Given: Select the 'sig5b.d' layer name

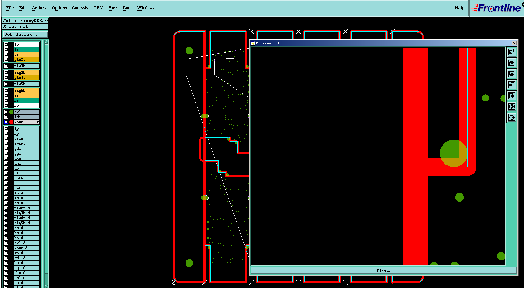Looking at the screenshot, I should pyautogui.click(x=26, y=223).
